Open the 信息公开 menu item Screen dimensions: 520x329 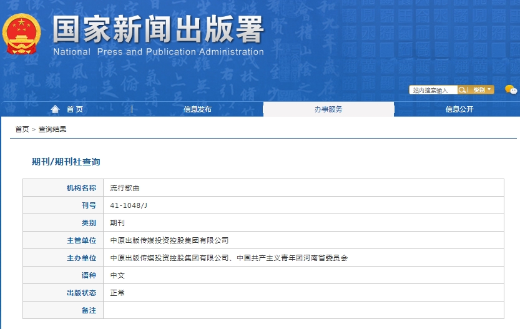[x=459, y=109]
